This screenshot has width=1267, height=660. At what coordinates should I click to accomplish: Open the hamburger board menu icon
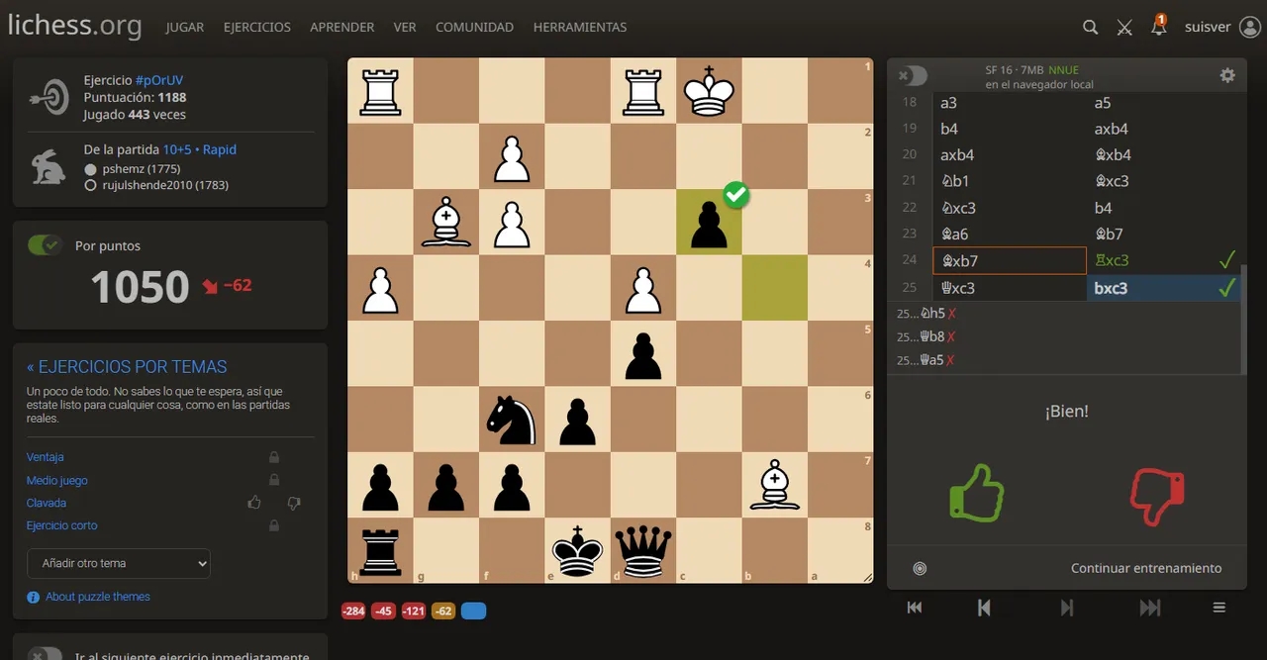click(x=1219, y=608)
